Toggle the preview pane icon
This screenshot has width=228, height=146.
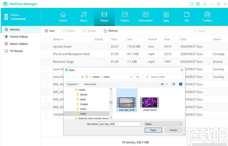173,84
